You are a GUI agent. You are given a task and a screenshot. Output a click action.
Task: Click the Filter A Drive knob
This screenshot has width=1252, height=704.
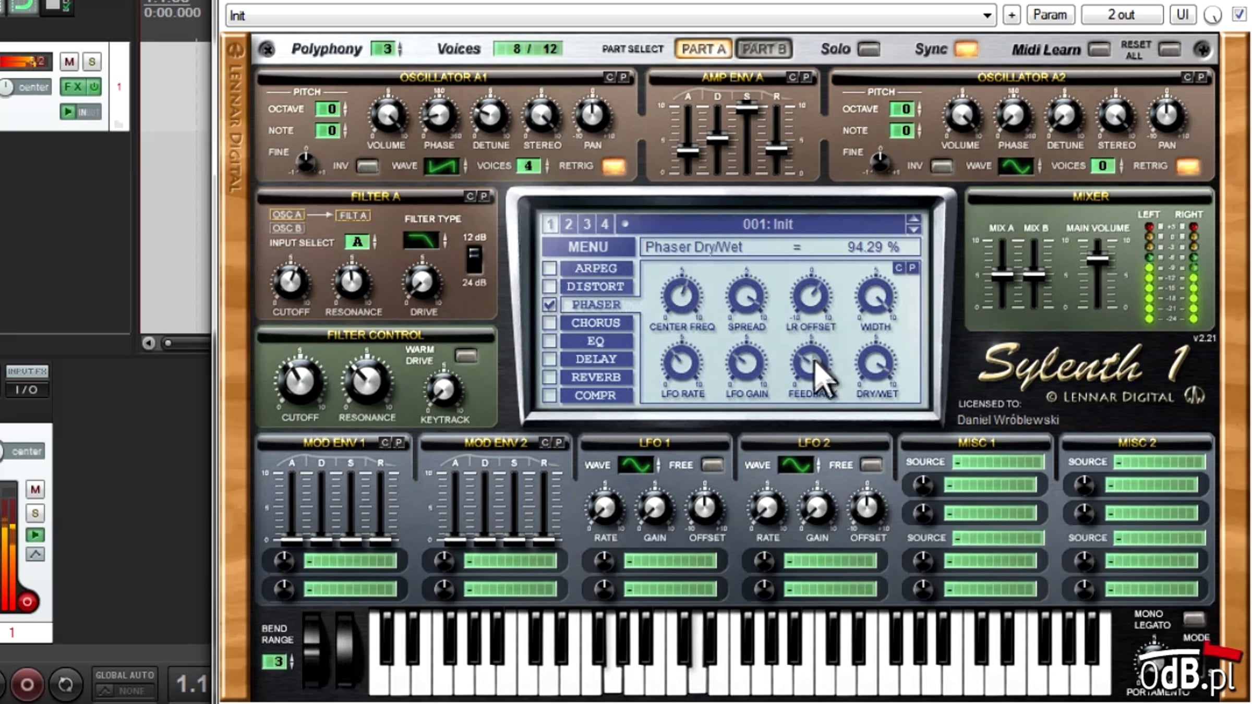(422, 282)
